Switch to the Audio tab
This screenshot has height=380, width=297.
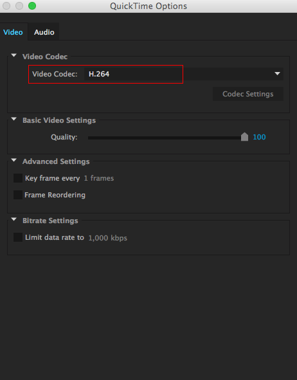coord(44,32)
